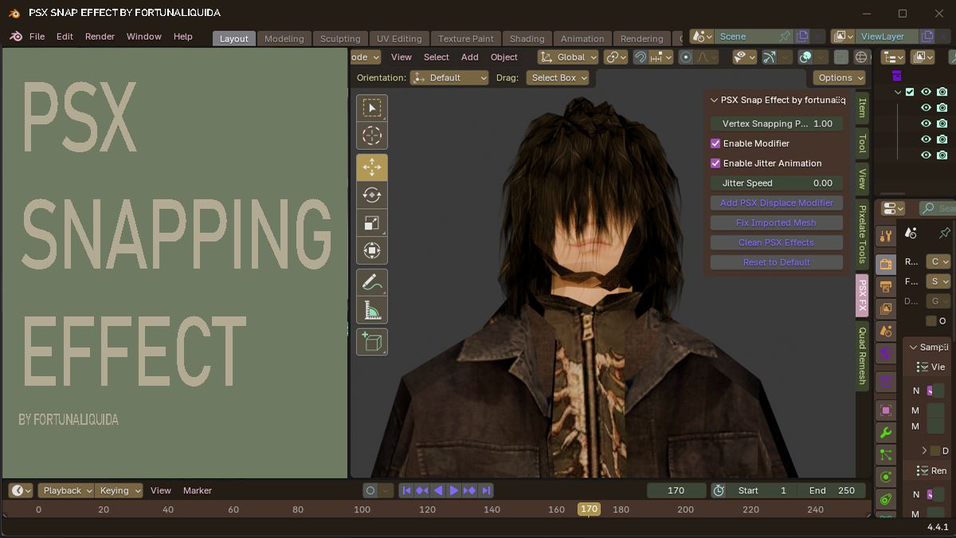Open the Tool properties tab icon

(x=885, y=238)
